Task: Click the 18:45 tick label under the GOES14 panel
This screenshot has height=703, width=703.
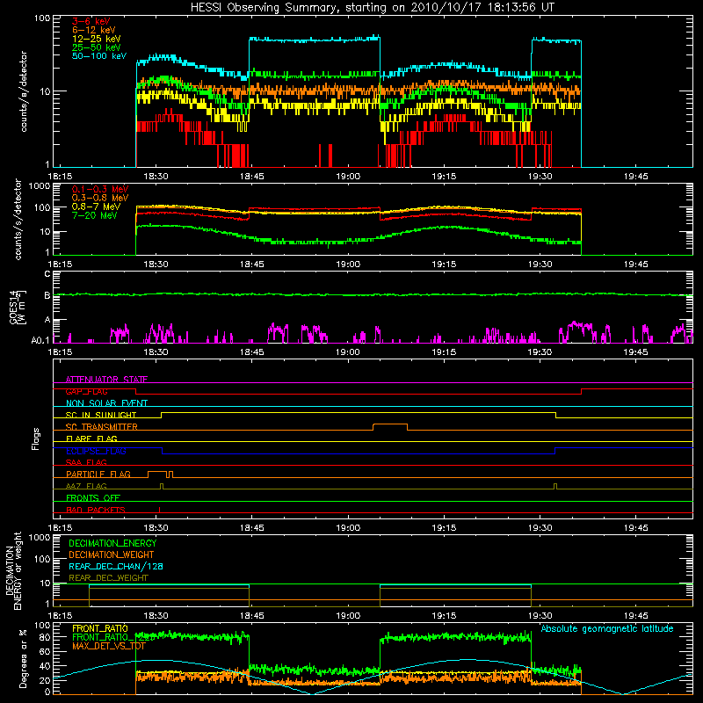Action: pyautogui.click(x=252, y=352)
